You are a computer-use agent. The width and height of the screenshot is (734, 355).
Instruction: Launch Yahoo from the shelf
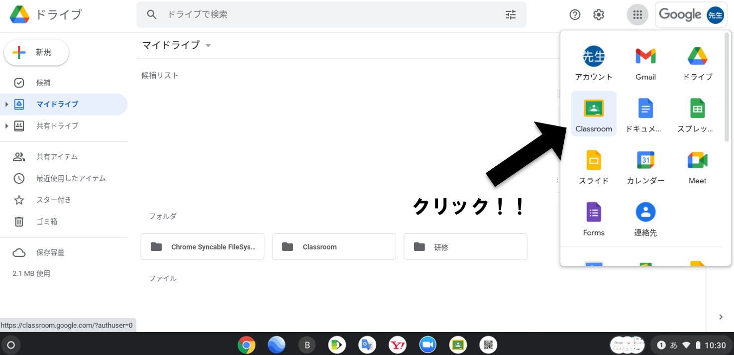click(398, 345)
